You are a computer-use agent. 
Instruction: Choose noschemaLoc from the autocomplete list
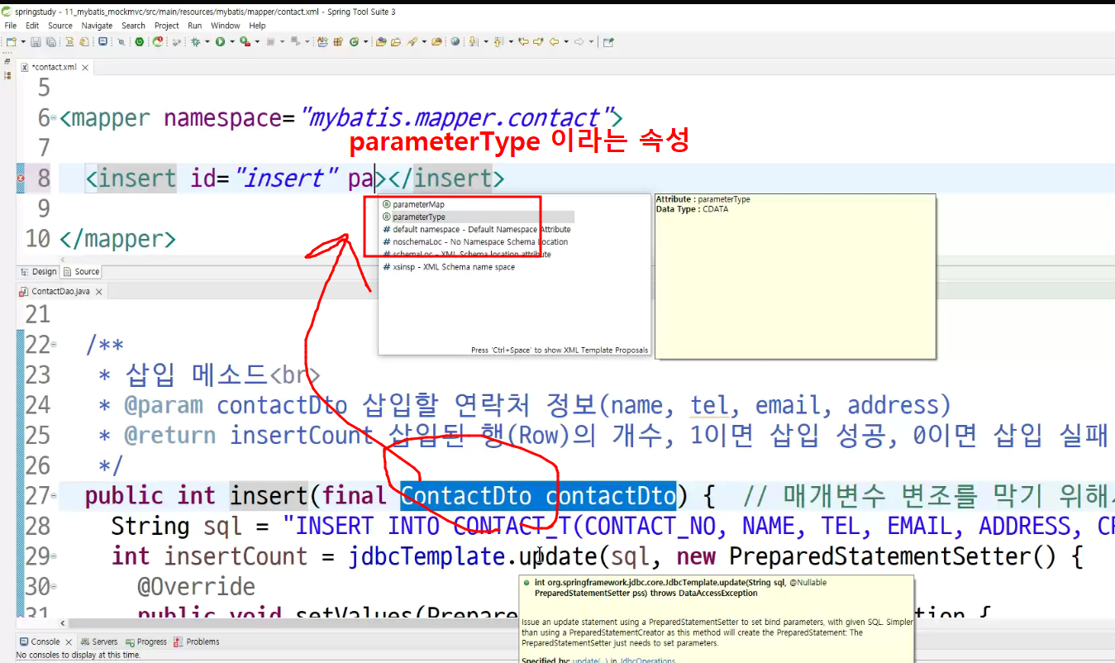(477, 241)
